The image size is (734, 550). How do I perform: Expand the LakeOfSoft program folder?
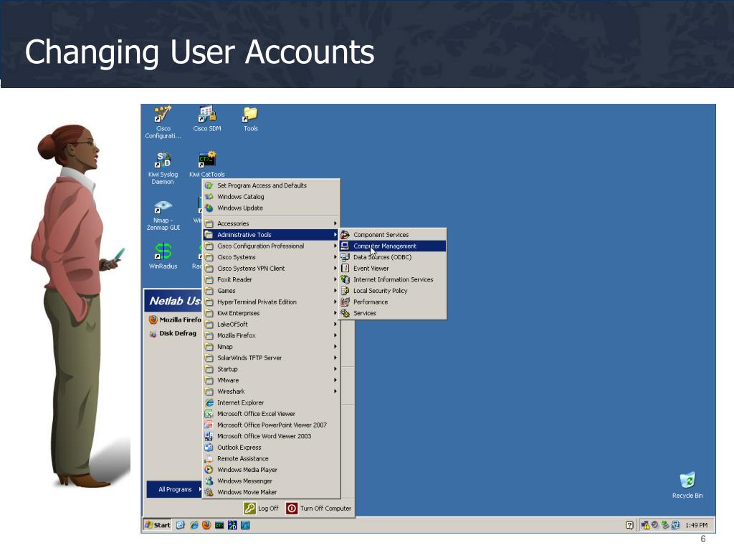[x=271, y=324]
